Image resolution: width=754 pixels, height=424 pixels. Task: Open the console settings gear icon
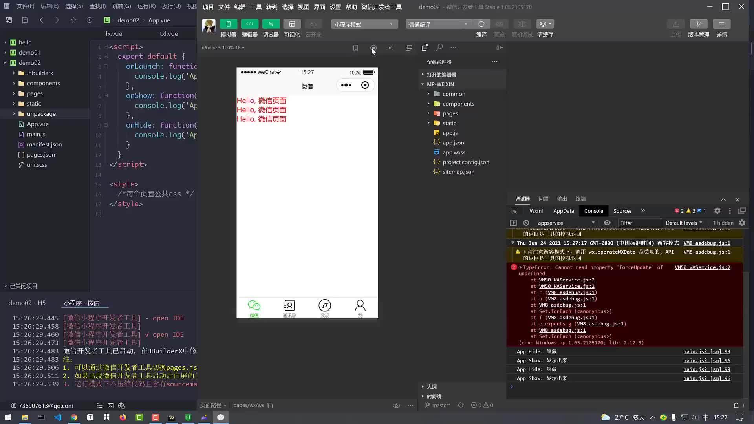pyautogui.click(x=742, y=223)
